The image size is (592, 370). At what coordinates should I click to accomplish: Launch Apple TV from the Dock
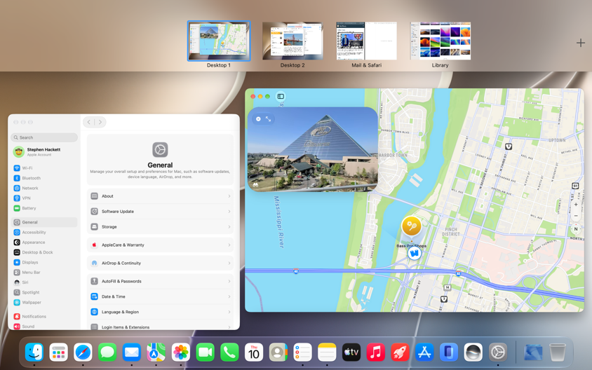pyautogui.click(x=351, y=352)
